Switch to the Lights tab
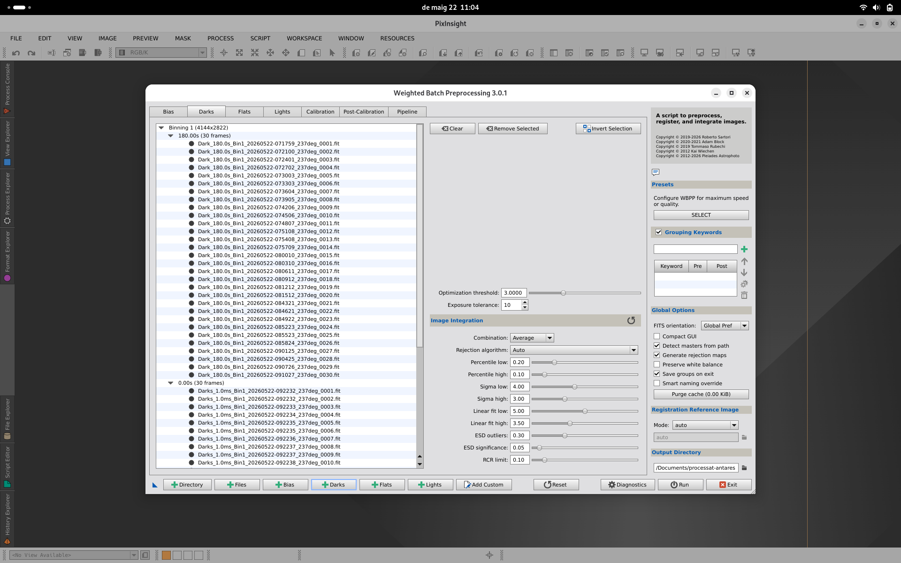This screenshot has height=563, width=901. (x=283, y=112)
